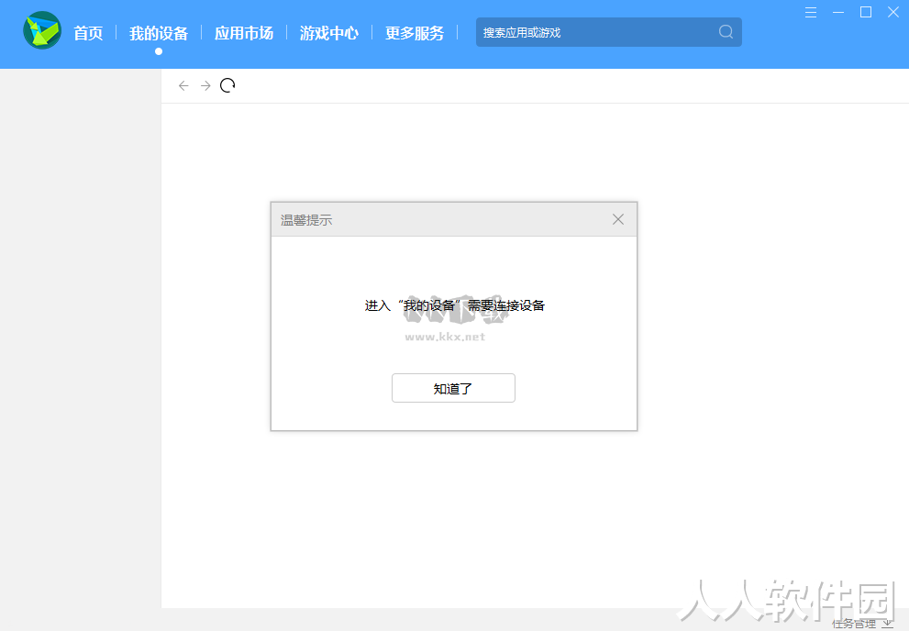Go to the 游戏中心 tab
The height and width of the screenshot is (631, 909).
coord(328,33)
